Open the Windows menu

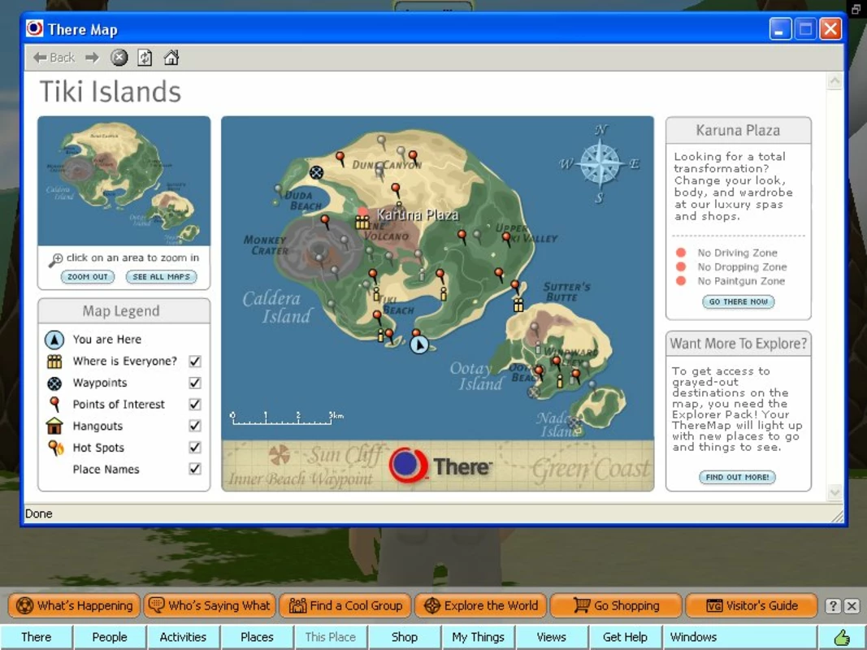(693, 637)
